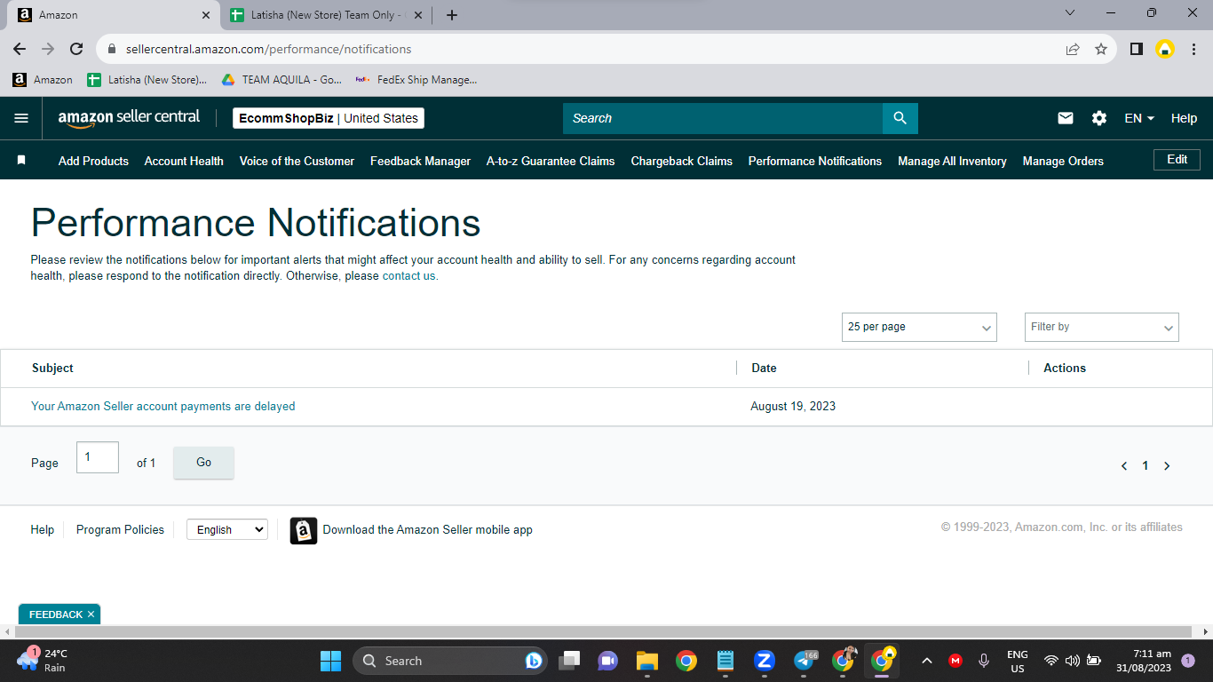Click the Windows taskbar Search box

coord(448,661)
